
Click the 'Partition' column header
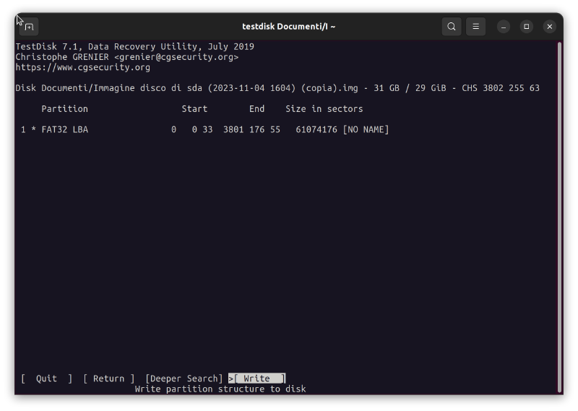64,109
